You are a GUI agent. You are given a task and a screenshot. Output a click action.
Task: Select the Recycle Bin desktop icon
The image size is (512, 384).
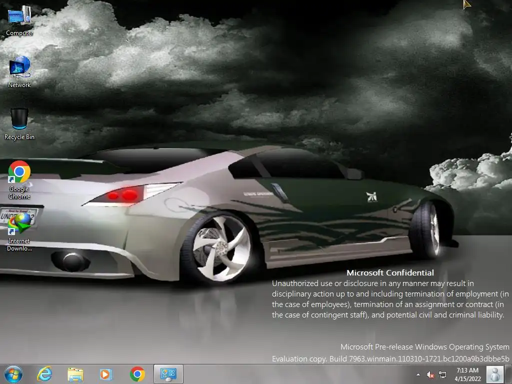(x=19, y=124)
